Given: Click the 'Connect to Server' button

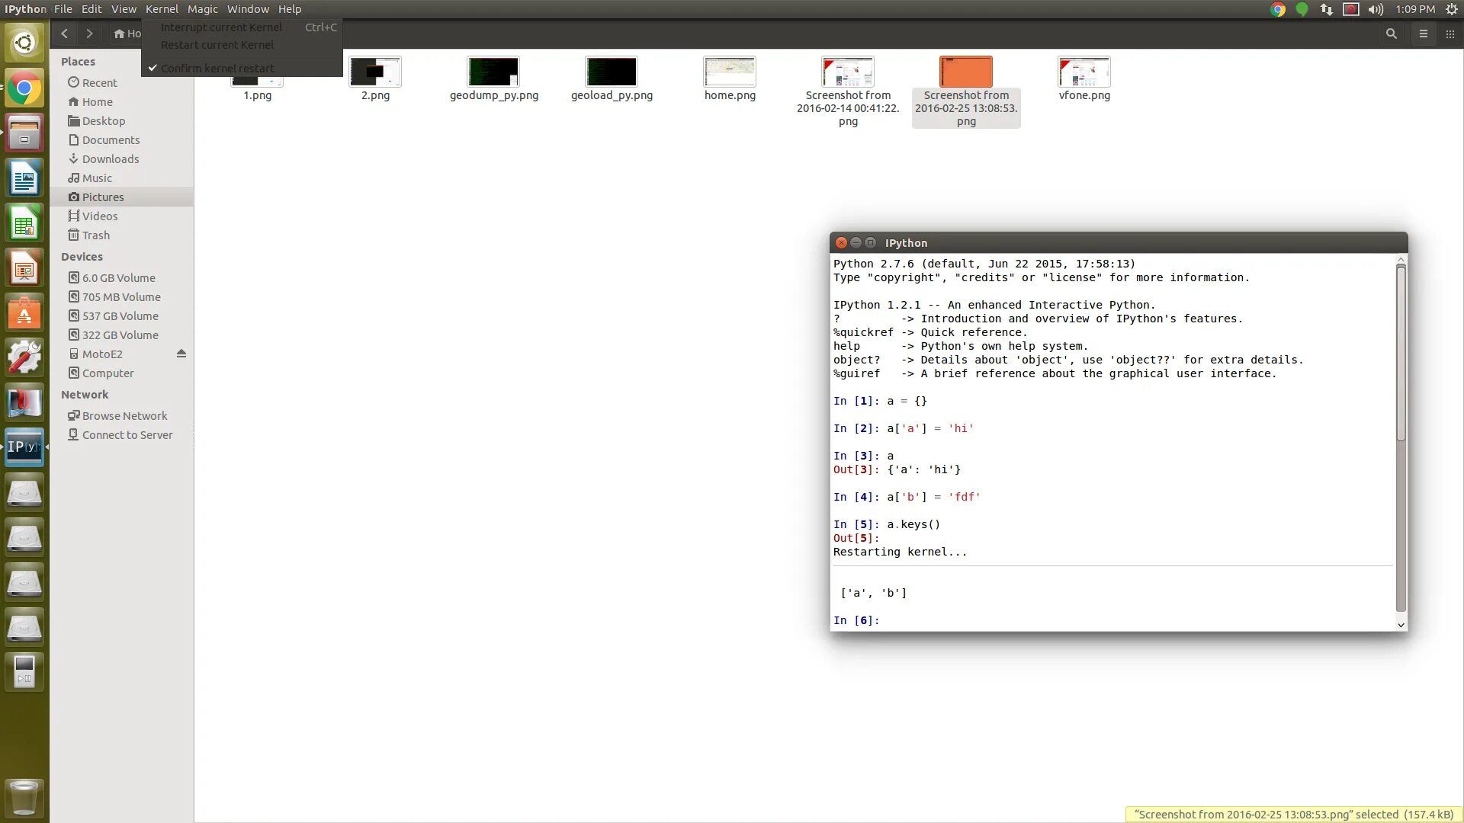Looking at the screenshot, I should coord(127,434).
